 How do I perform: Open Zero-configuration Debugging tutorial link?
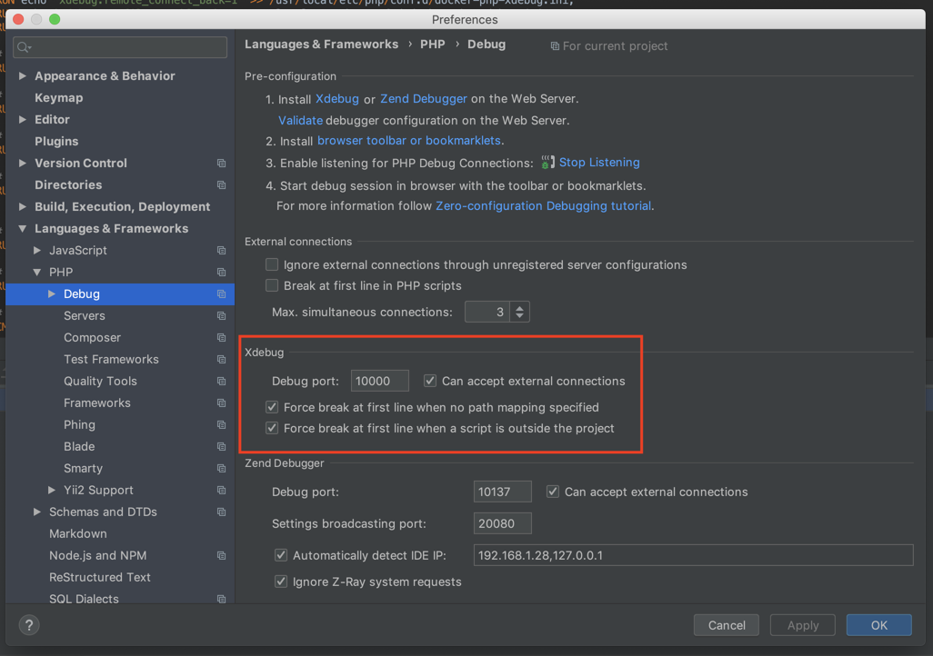click(543, 205)
